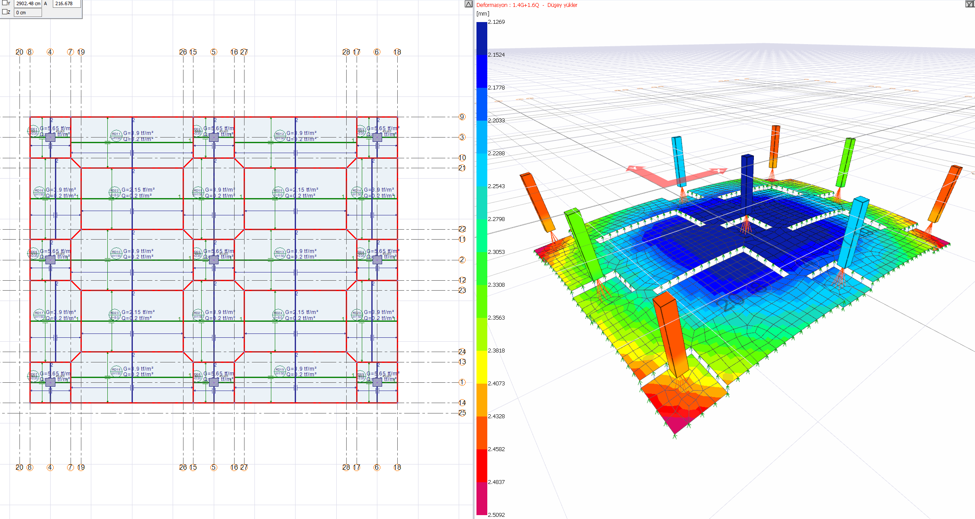975x519 pixels.
Task: Click the 'Deformasyon : 1.4G+1.6Q - Düşey yükler' title
Action: tap(527, 5)
